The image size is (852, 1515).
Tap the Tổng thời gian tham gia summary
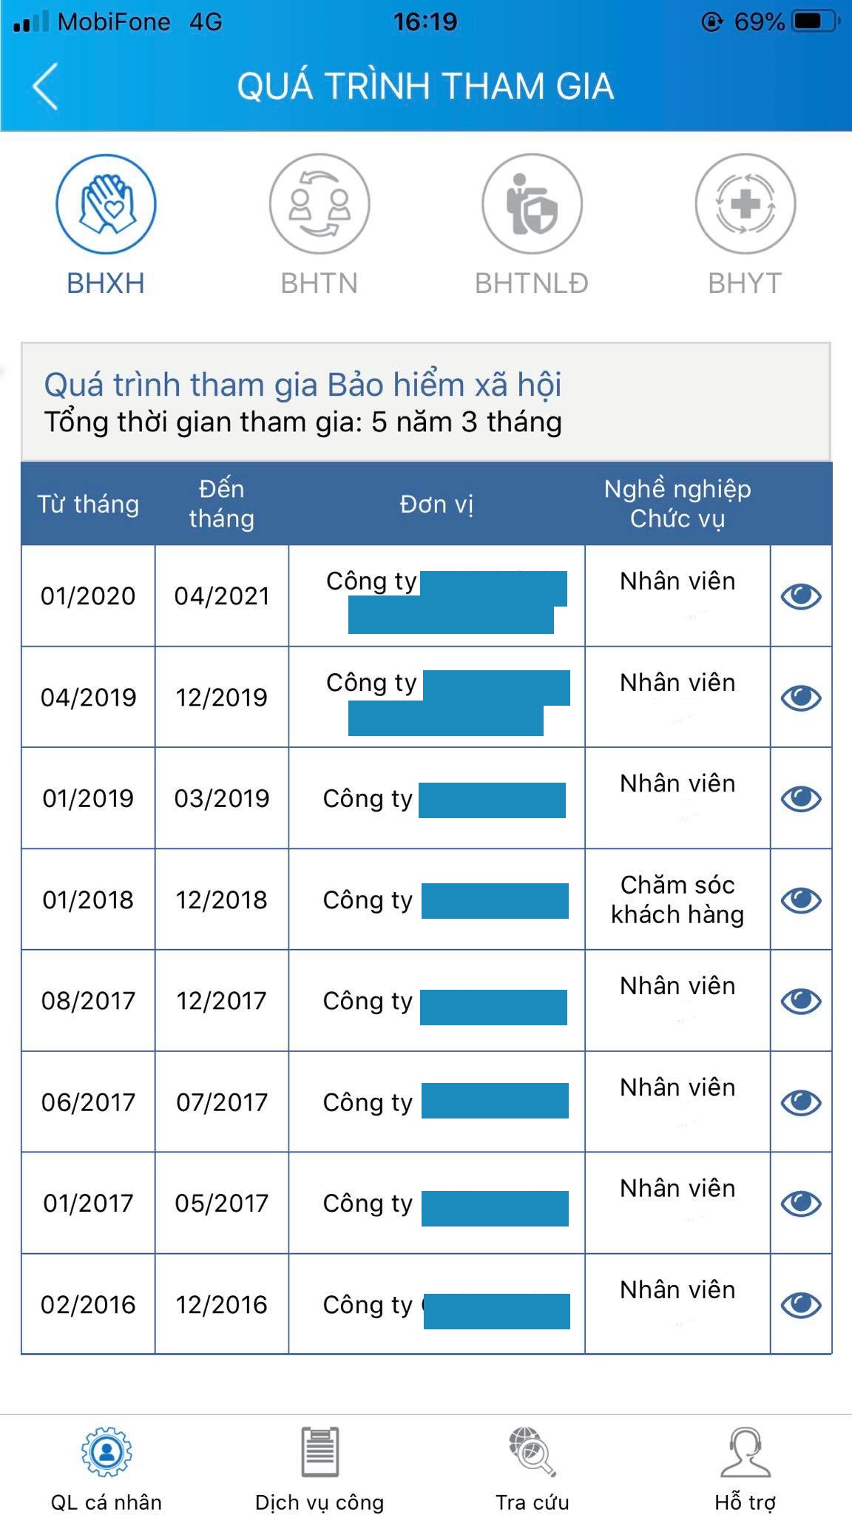pos(302,422)
